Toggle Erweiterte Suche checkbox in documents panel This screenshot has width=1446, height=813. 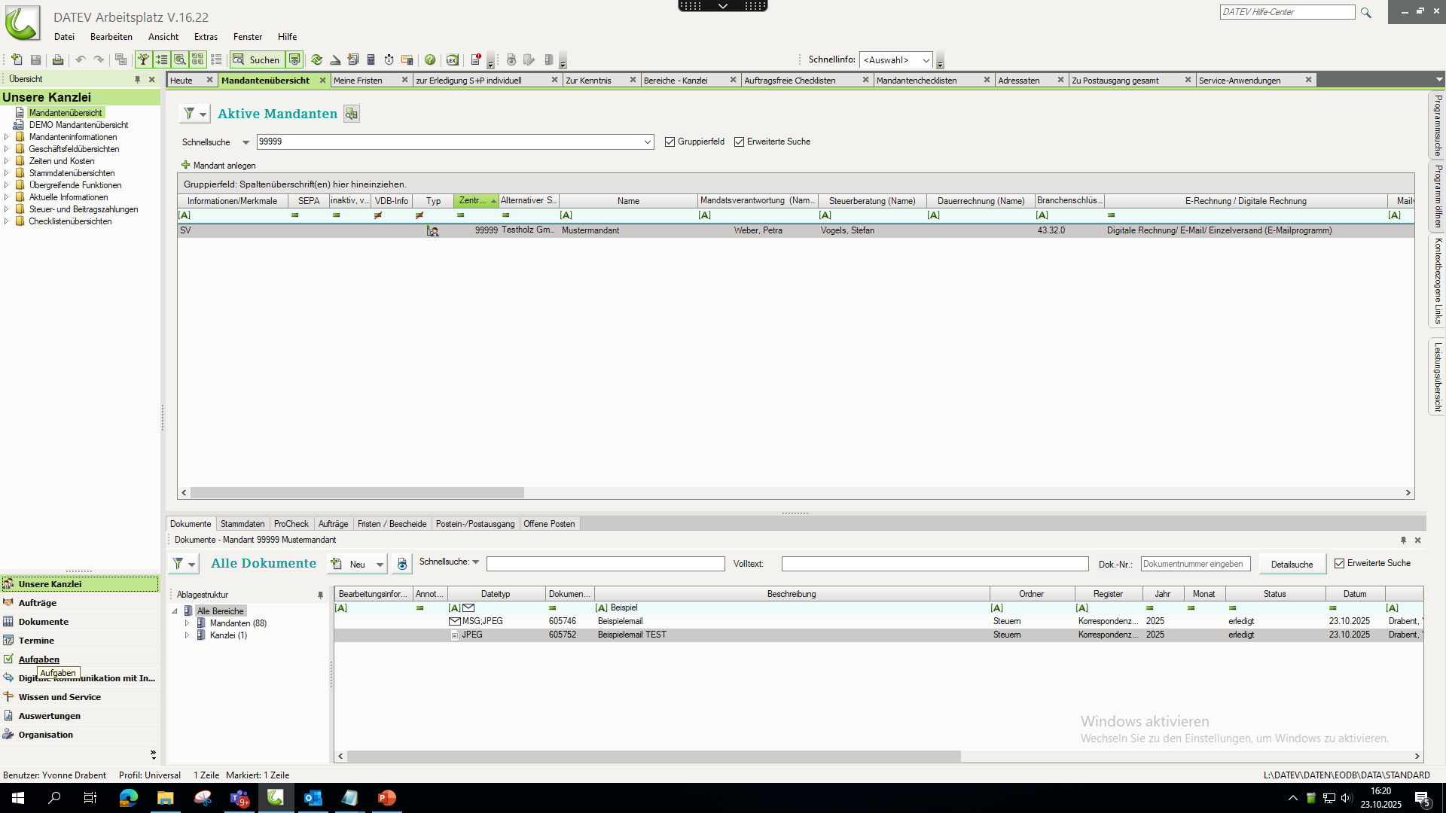coord(1339,563)
